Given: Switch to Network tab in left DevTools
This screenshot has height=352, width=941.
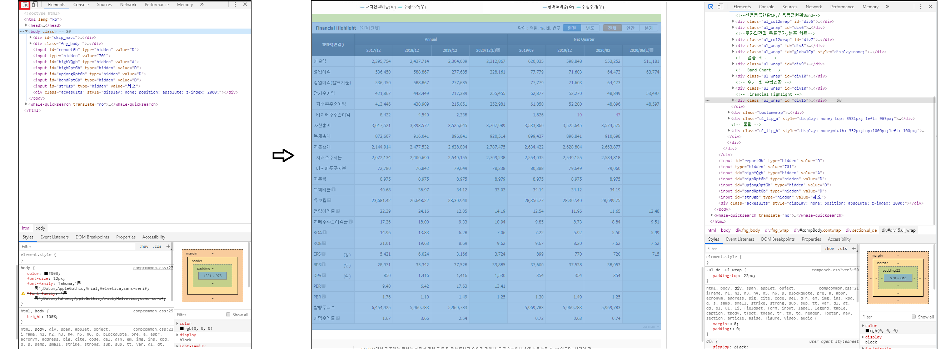Looking at the screenshot, I should tap(128, 5).
